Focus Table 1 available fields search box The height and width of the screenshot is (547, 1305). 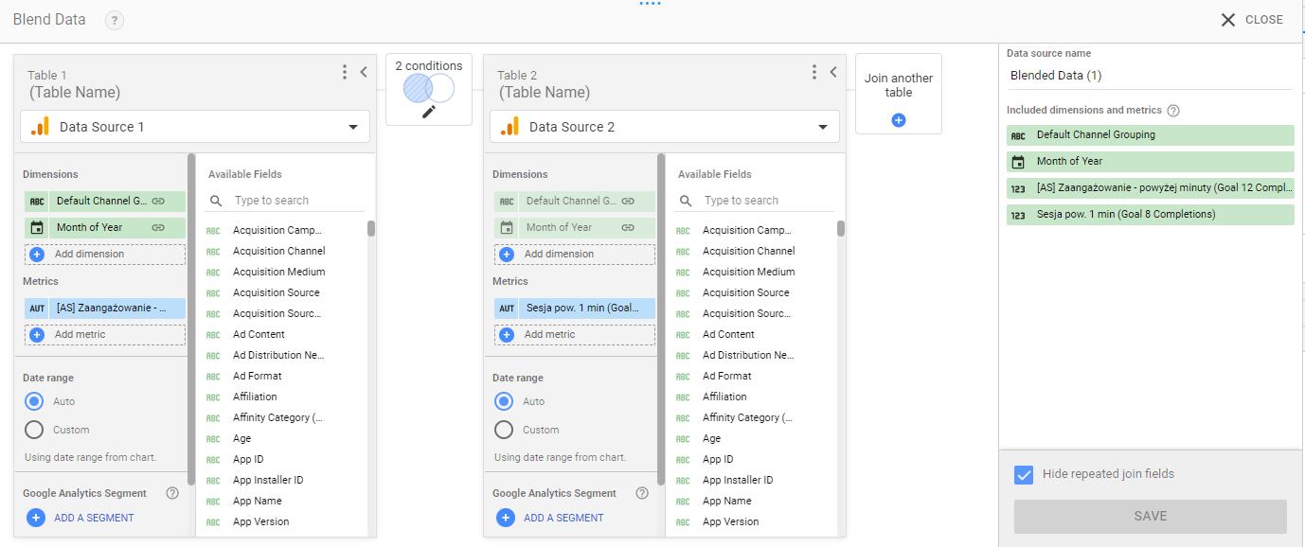pyautogui.click(x=297, y=201)
